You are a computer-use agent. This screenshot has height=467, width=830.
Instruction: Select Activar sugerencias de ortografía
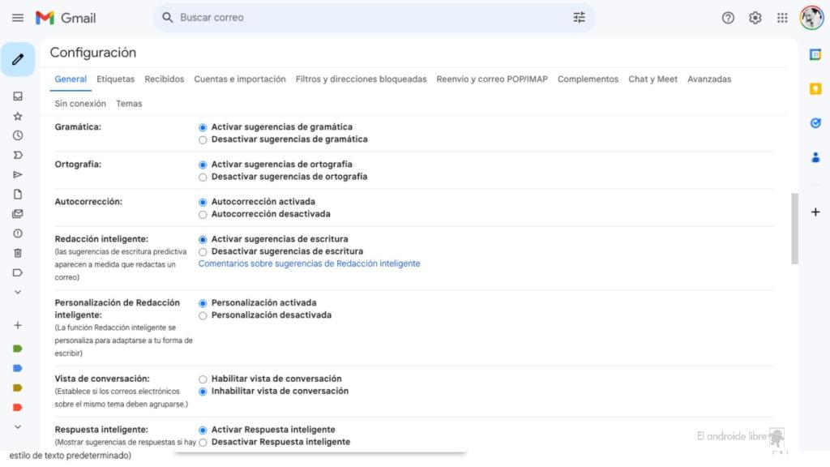pyautogui.click(x=203, y=165)
